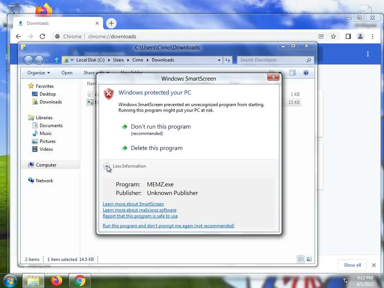Close the Windows SmartScreen dialog
Image resolution: width=384 pixels, height=288 pixels.
point(273,77)
